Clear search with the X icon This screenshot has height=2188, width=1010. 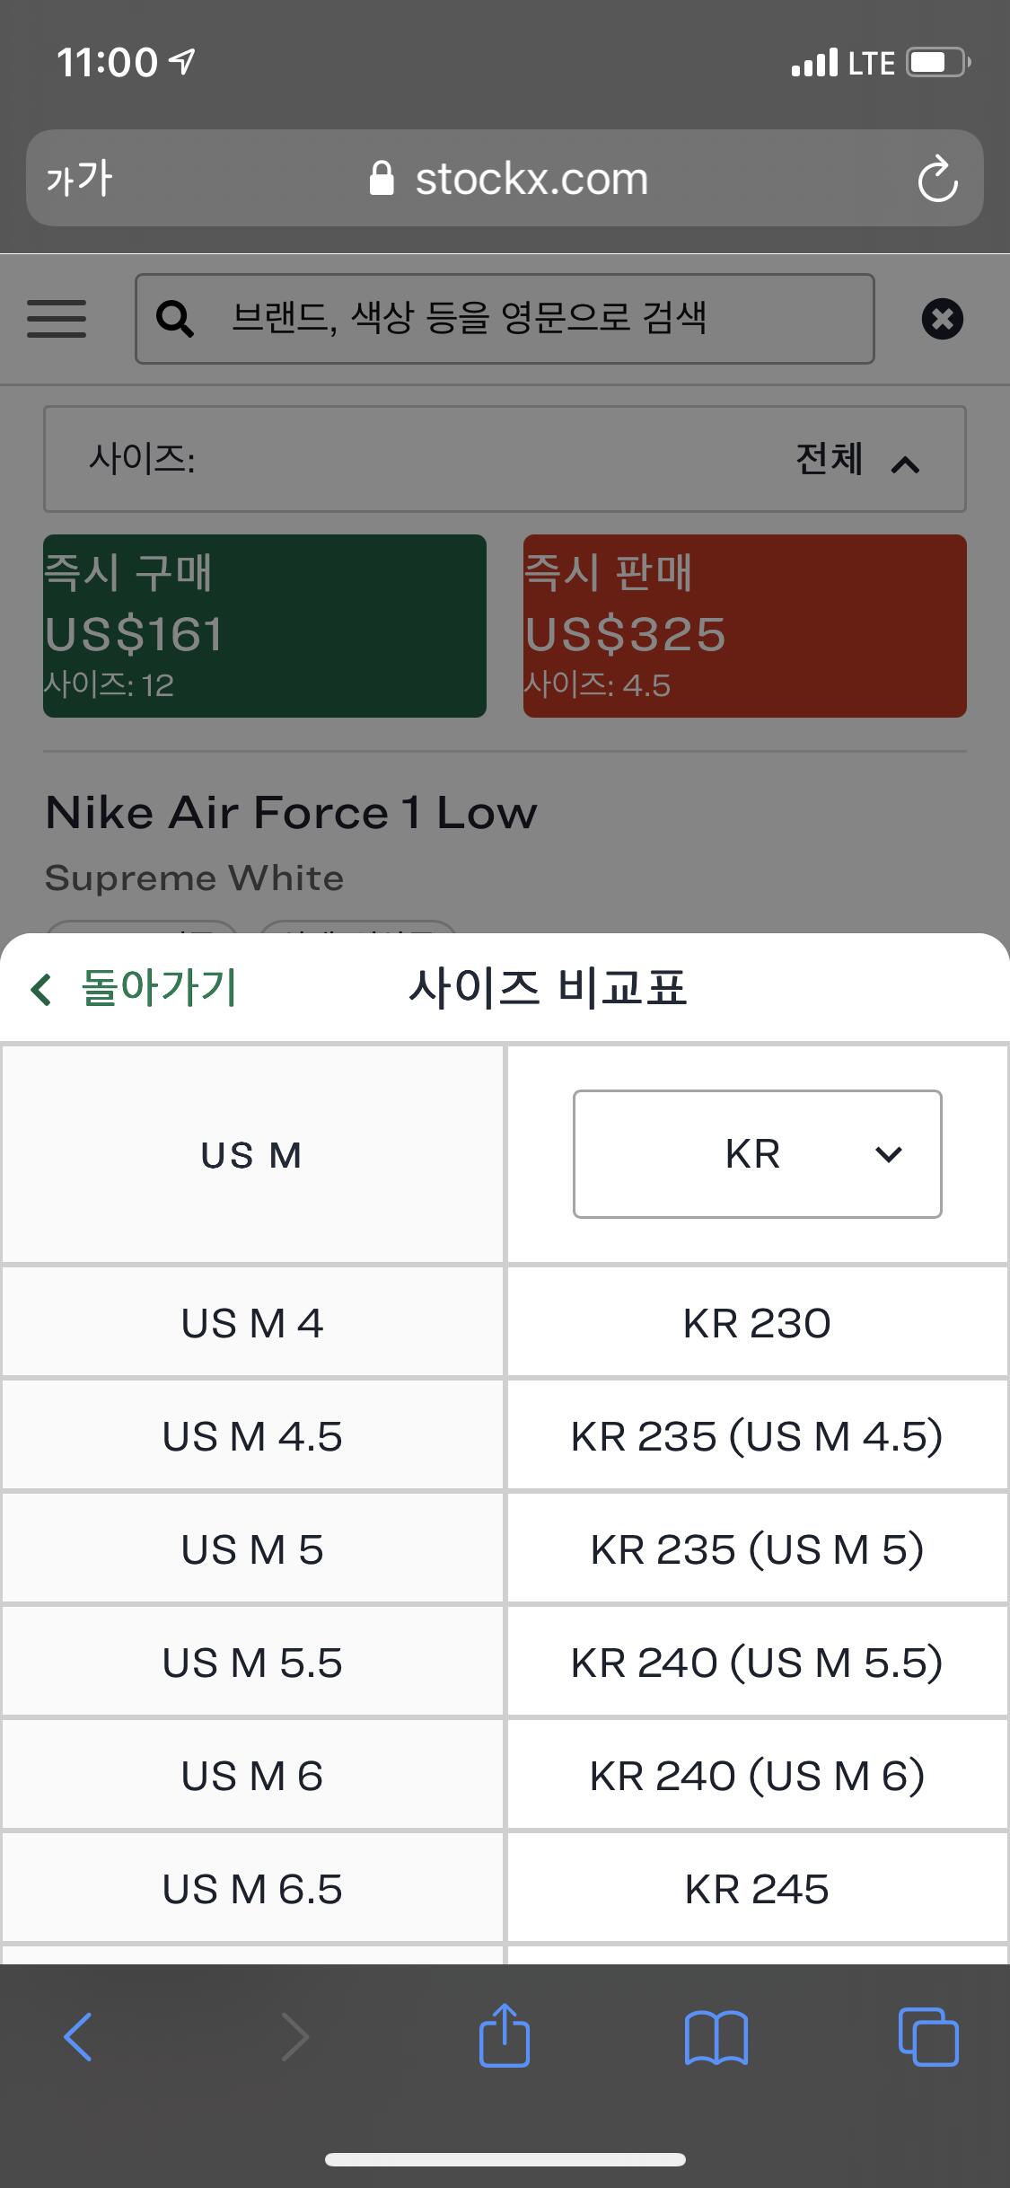pos(942,319)
